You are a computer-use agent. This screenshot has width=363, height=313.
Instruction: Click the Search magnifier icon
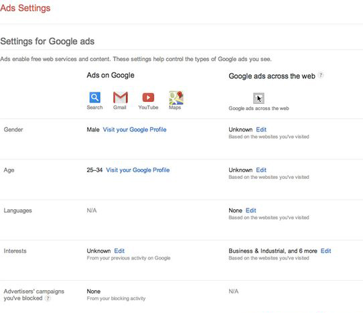pyautogui.click(x=94, y=97)
